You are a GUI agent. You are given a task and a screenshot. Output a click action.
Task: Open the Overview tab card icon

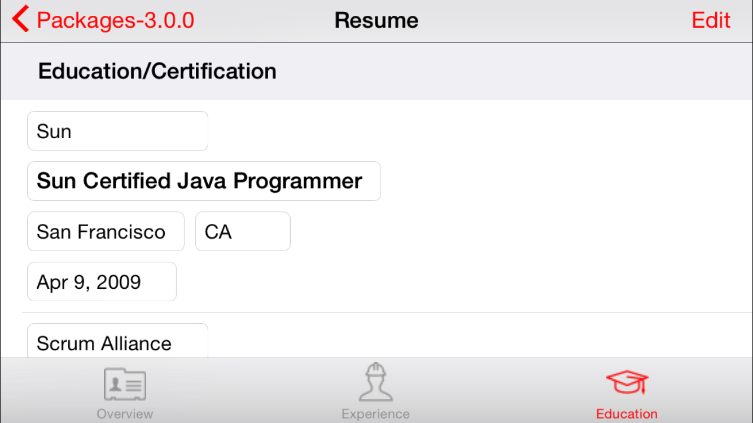click(x=125, y=385)
